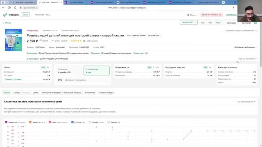Click the price trend chart icon

tap(53, 41)
